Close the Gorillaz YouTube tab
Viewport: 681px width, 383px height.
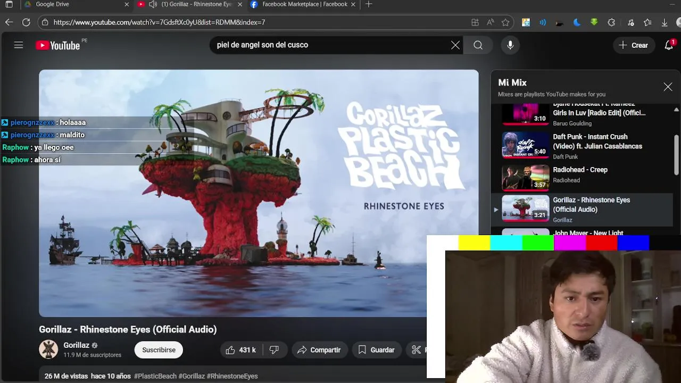(x=240, y=4)
